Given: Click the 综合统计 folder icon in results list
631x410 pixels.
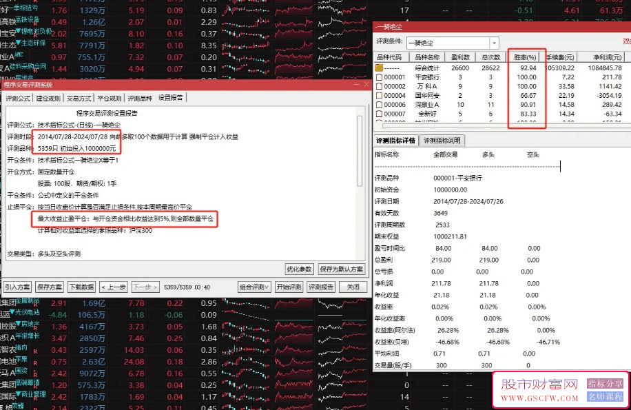Looking at the screenshot, I should coord(379,68).
